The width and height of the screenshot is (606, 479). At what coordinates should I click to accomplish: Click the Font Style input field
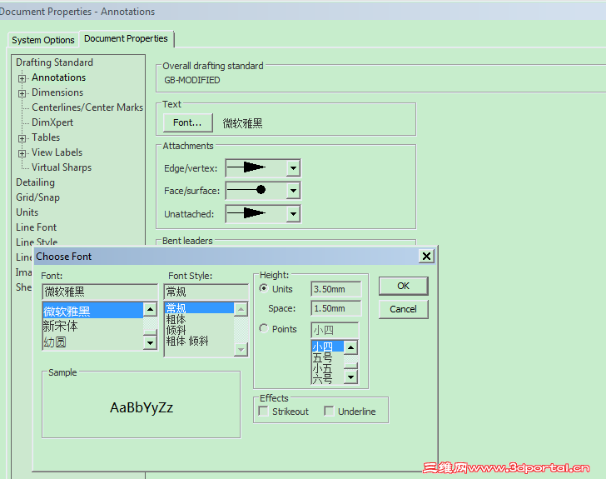coord(206,292)
